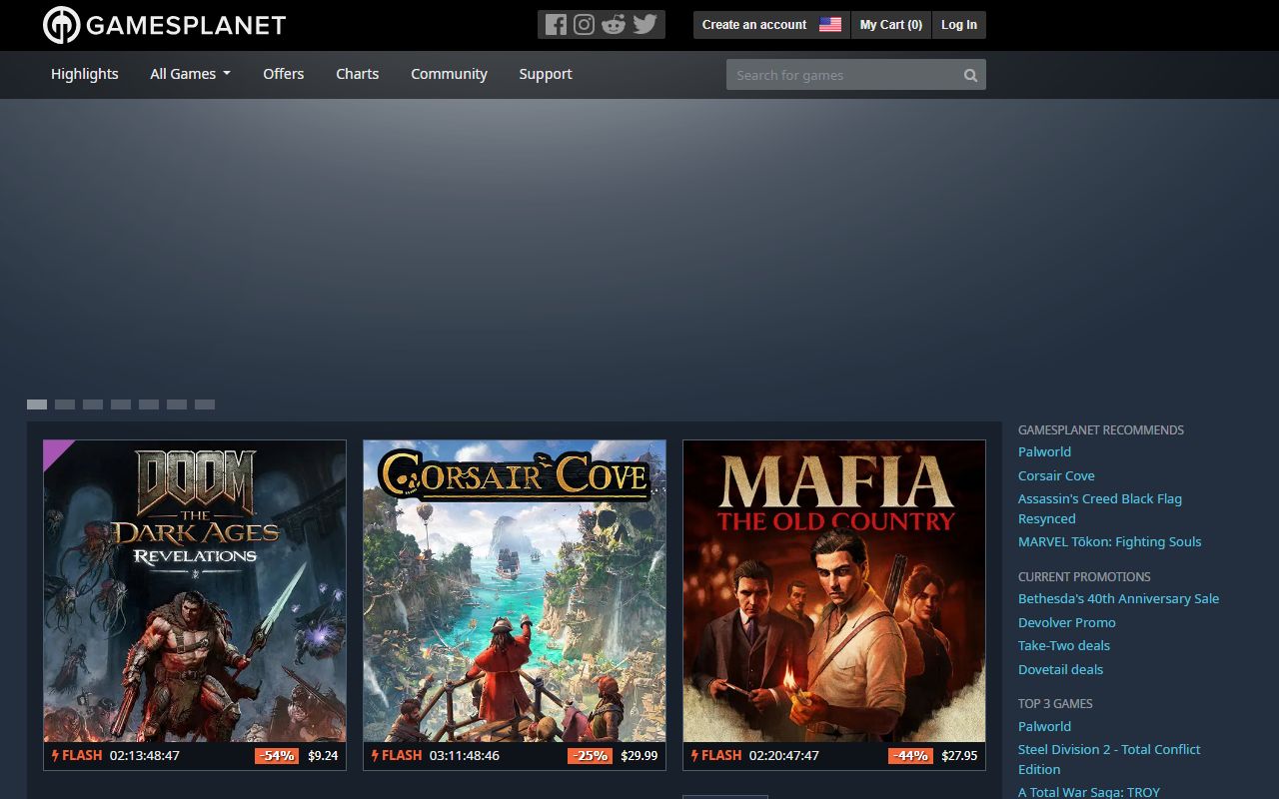This screenshot has width=1279, height=799.
Task: Open the Charts menu item
Action: [x=358, y=74]
